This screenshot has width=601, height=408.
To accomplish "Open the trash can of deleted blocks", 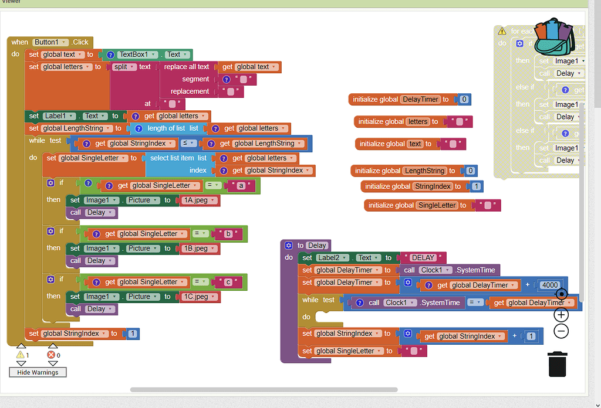I will pyautogui.click(x=556, y=363).
